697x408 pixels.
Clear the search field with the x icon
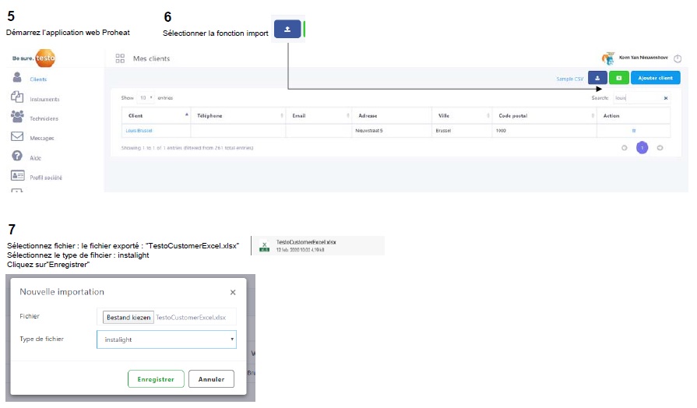[x=665, y=98]
